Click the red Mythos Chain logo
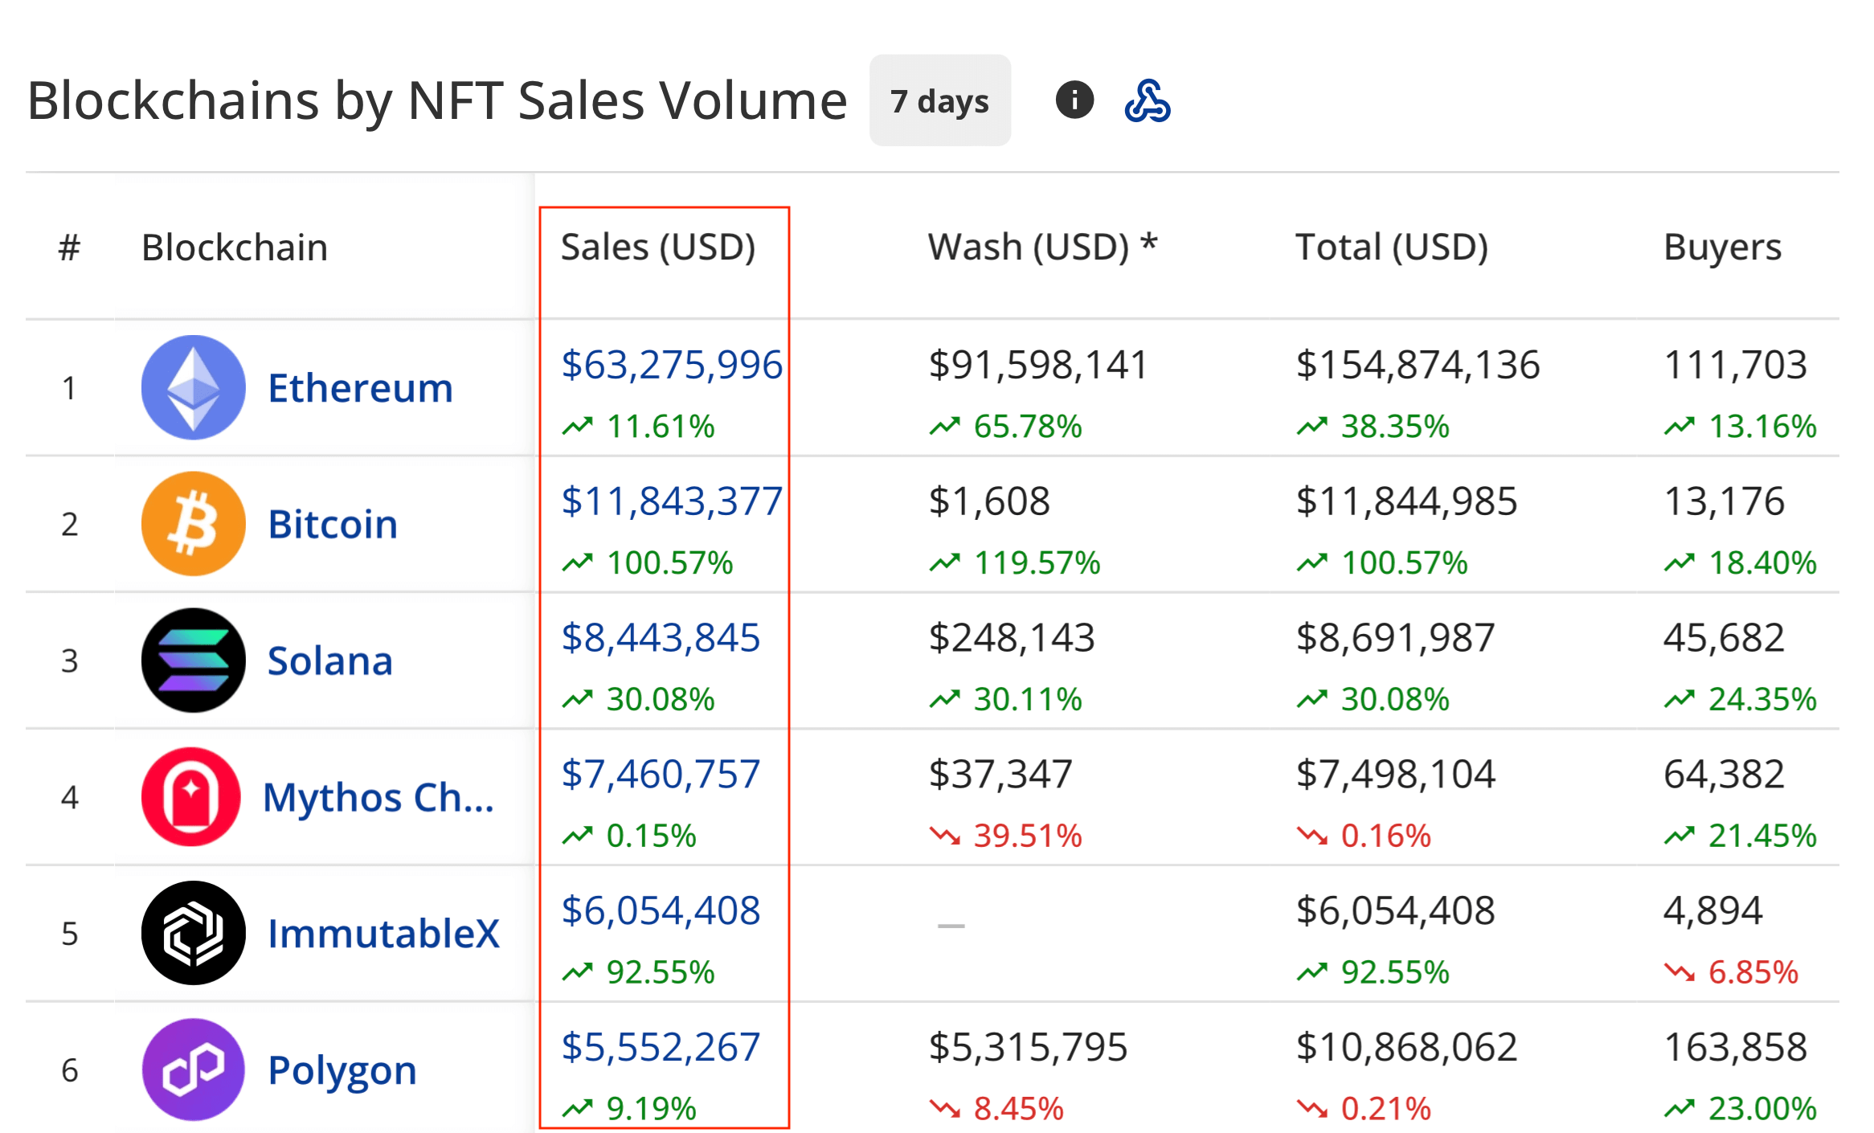 pos(191,796)
